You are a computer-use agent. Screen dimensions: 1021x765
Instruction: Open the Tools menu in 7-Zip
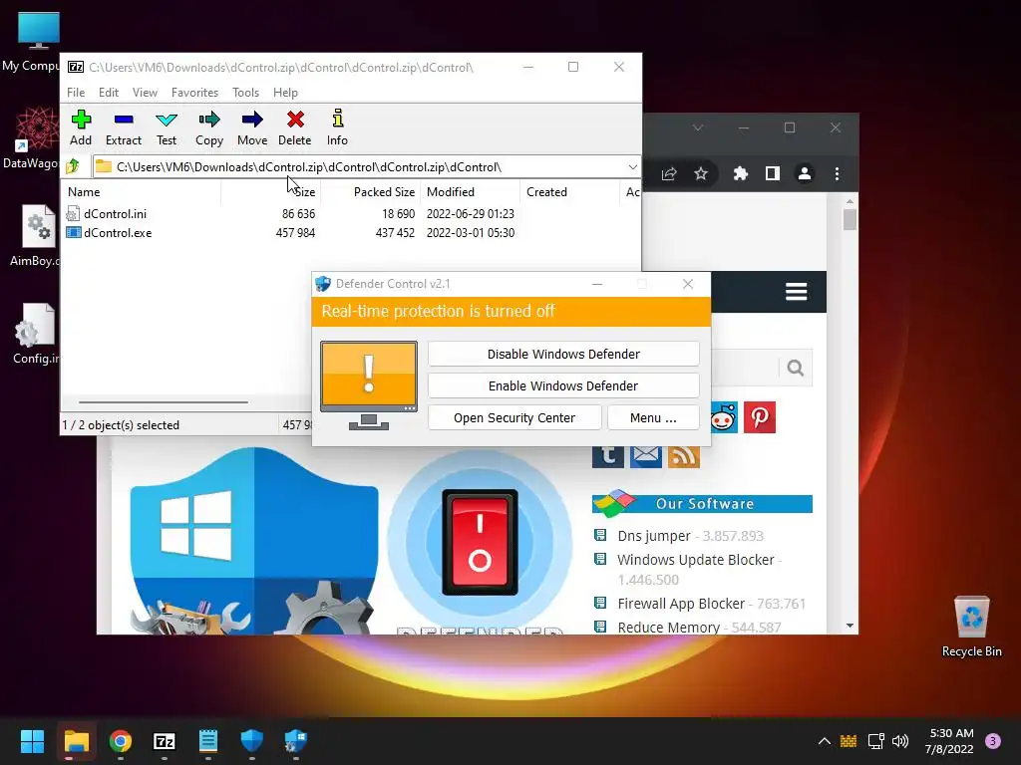click(245, 93)
